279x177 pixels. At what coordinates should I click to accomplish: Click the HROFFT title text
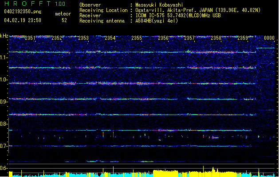pos(28,4)
